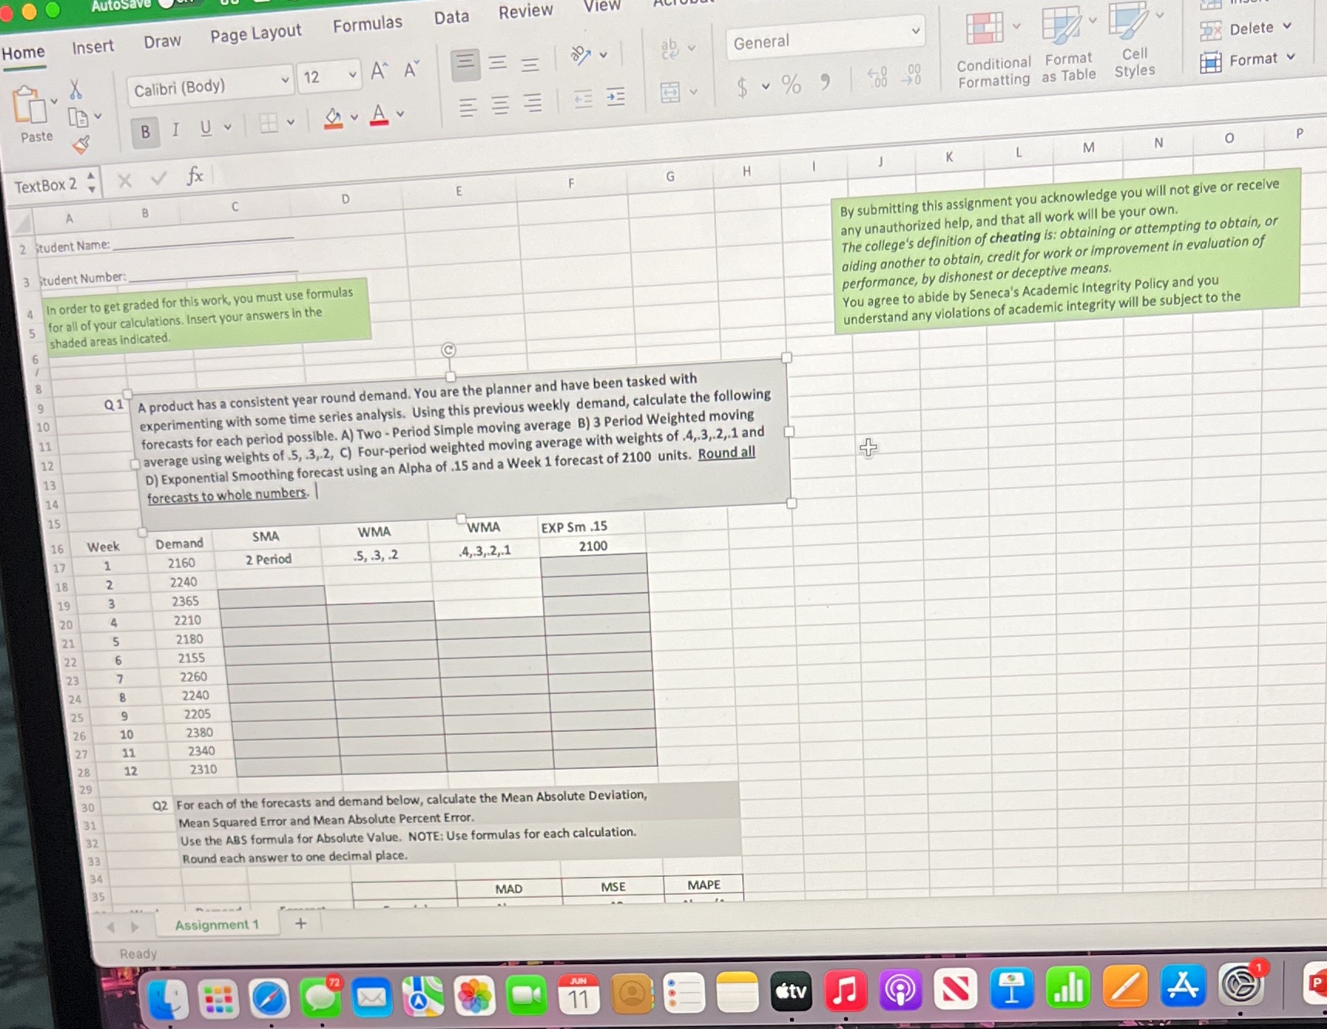This screenshot has height=1029, width=1327.
Task: Toggle underline formatting
Action: click(204, 129)
